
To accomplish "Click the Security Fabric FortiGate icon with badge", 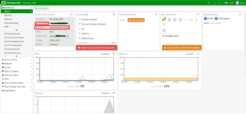I will [x=164, y=20].
